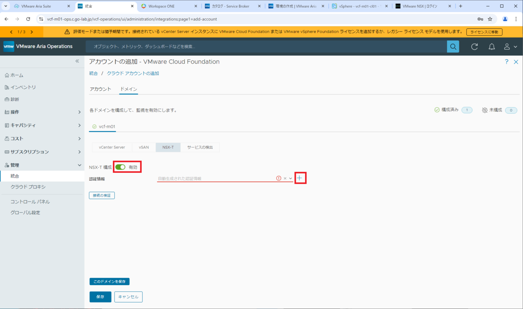
Task: Collapse the left navigation sidebar
Action: pyautogui.click(x=77, y=61)
